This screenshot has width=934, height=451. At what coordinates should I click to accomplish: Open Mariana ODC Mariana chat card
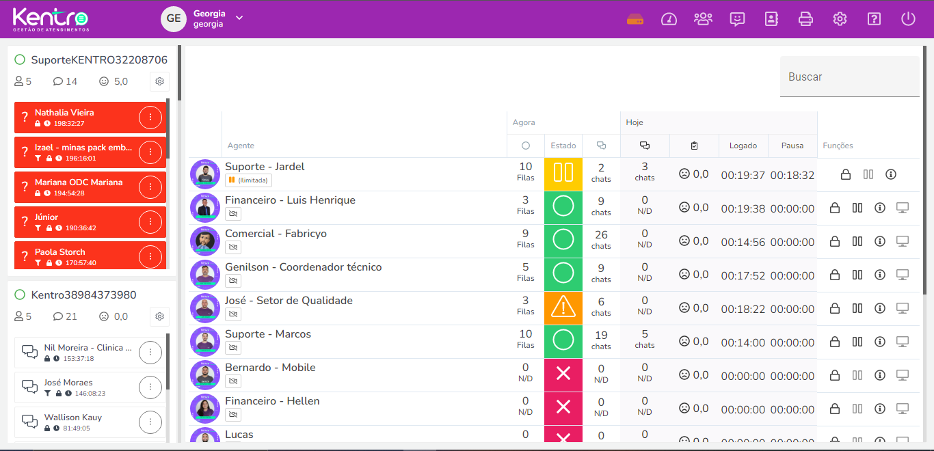[x=90, y=187]
